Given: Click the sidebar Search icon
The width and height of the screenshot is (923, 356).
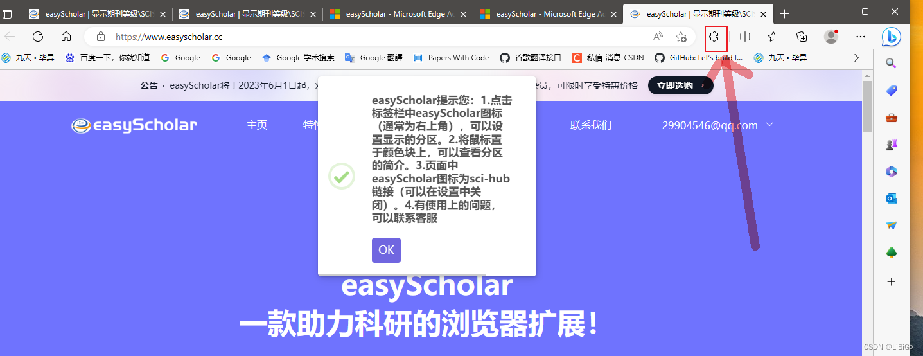Looking at the screenshot, I should (891, 63).
